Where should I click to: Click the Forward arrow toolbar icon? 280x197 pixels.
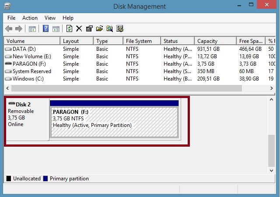[19, 28]
